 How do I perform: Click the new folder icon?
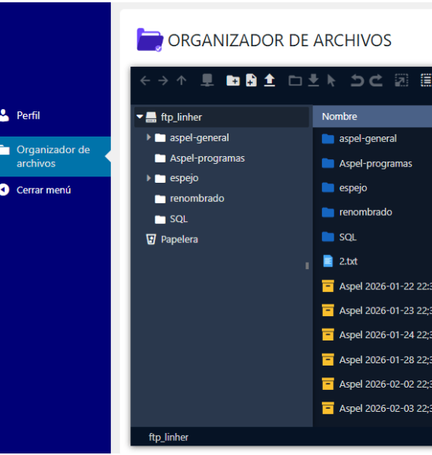(233, 80)
